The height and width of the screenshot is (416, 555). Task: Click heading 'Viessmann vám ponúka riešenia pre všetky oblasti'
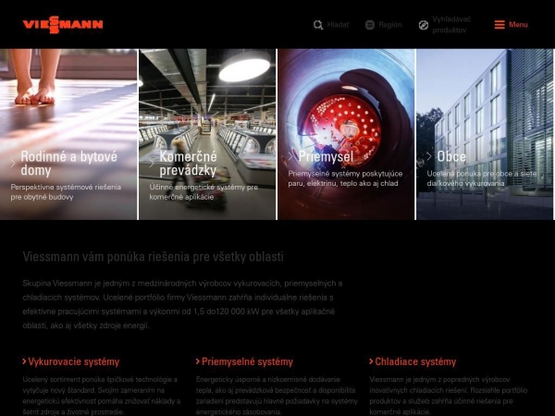153,257
